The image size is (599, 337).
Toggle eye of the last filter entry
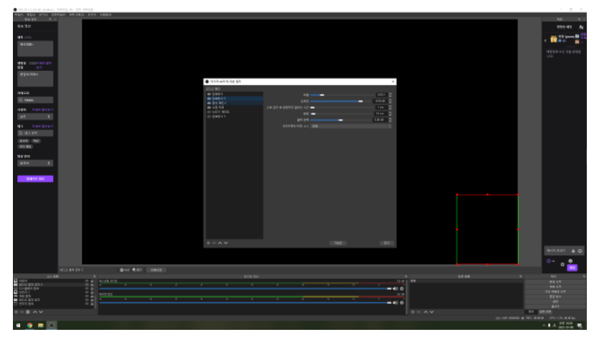click(x=209, y=116)
